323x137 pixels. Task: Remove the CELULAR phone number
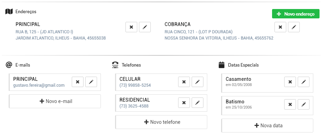click(184, 82)
